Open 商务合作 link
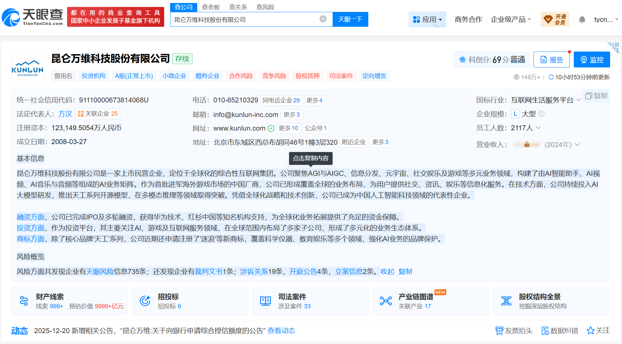 [x=468, y=19]
